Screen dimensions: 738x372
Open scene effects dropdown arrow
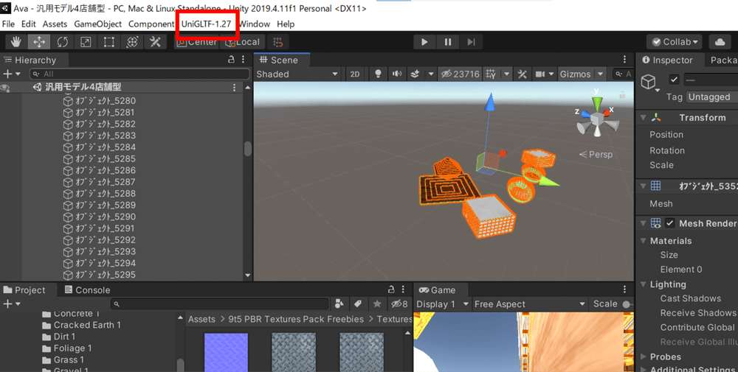point(431,74)
